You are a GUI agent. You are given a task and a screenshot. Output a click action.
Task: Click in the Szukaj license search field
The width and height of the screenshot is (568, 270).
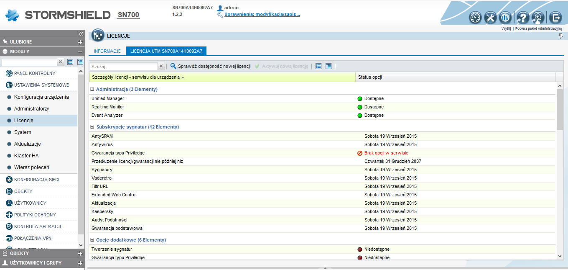[124, 66]
